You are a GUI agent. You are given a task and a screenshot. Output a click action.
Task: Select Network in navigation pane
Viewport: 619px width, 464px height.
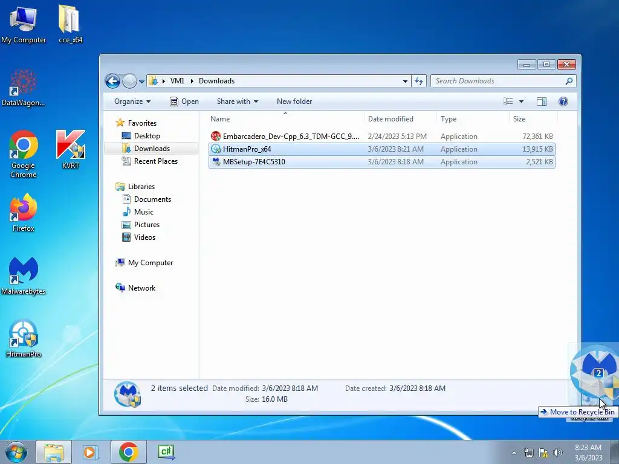(135, 288)
